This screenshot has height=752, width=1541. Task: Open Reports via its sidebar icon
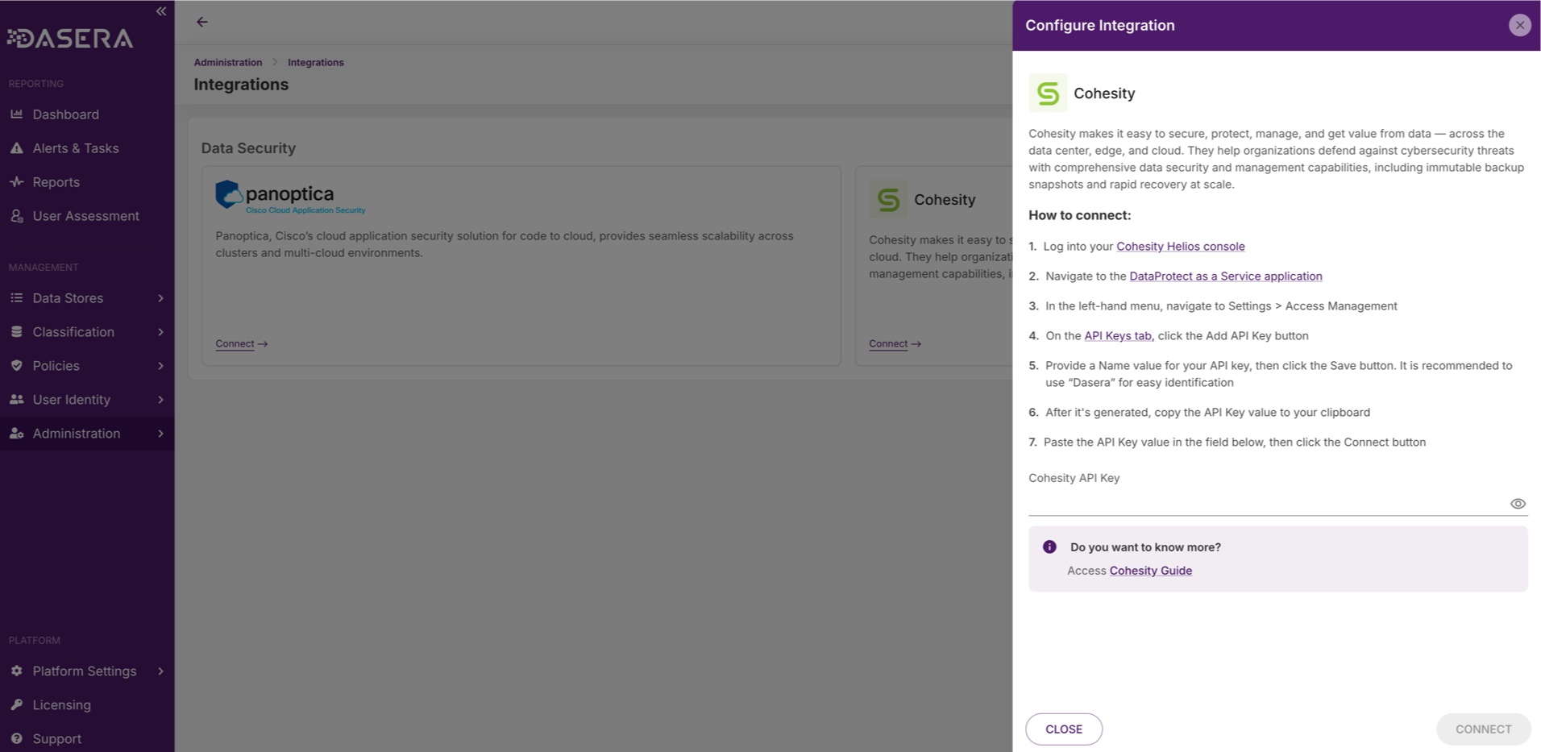[x=18, y=181]
